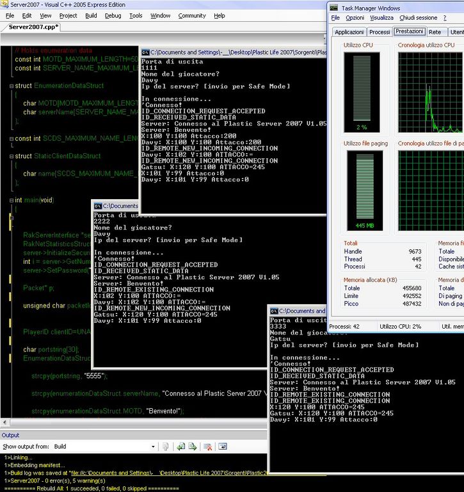Screen dimensions: 464x492
Task: Collapse the StaticClientDataStruct struct block
Action: 11,156
